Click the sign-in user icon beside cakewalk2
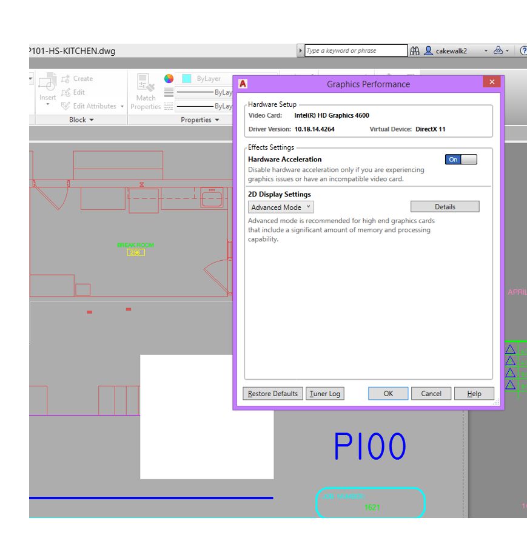The image size is (527, 546). click(x=429, y=50)
